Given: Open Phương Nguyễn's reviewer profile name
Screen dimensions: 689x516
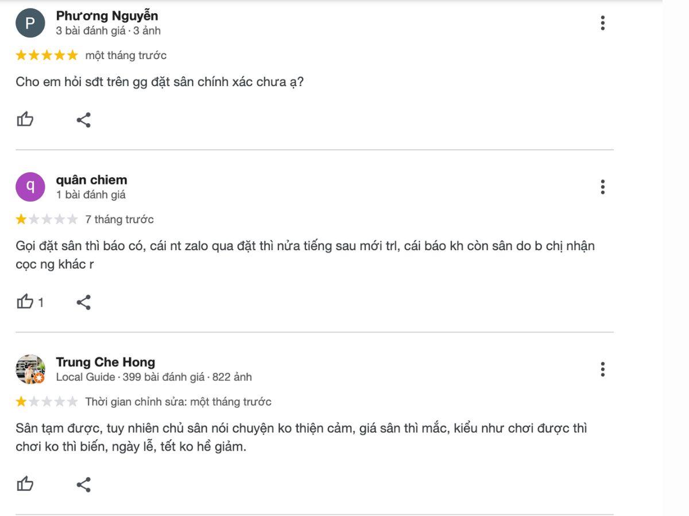Looking at the screenshot, I should [x=107, y=15].
